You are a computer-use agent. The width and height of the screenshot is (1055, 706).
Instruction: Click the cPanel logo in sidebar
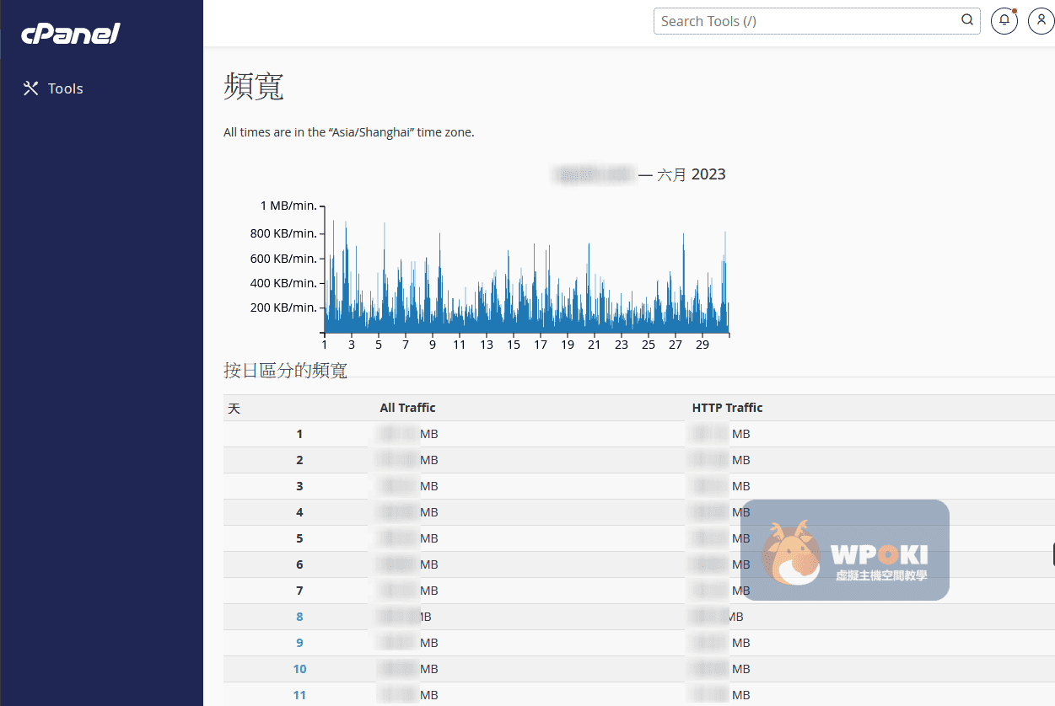point(71,34)
